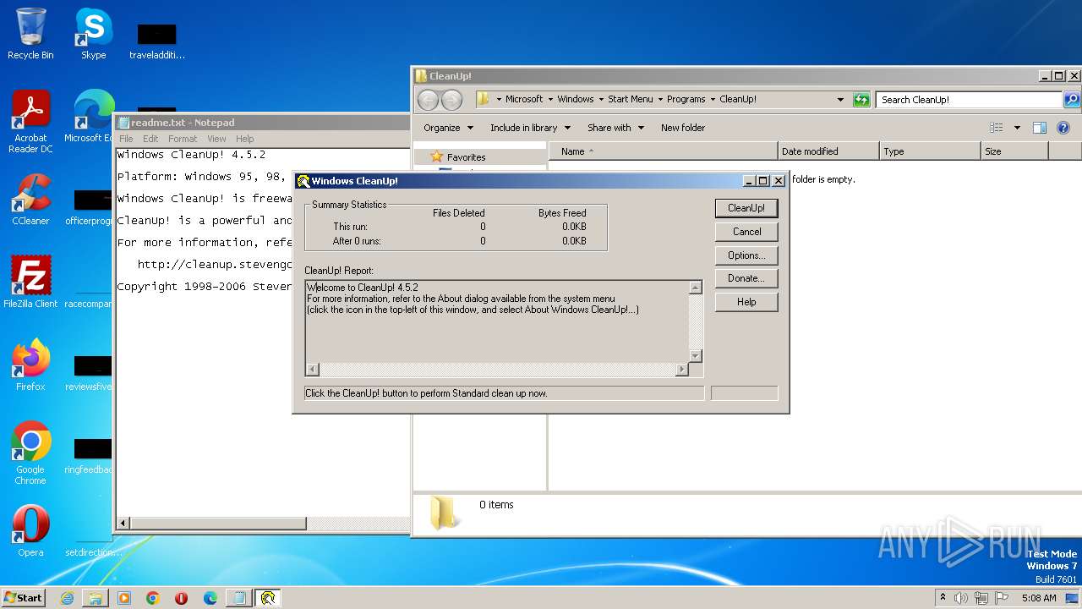Open address bar history dropdown arrow

point(840,100)
